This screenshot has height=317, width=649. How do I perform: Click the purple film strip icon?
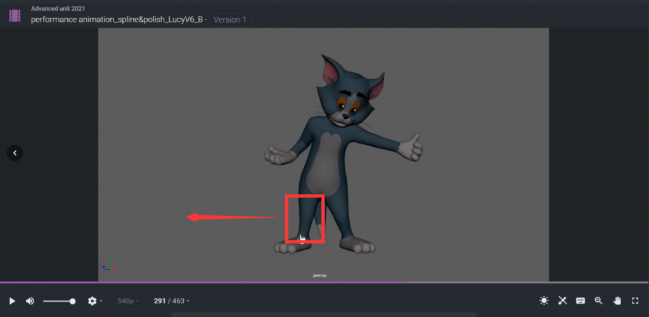point(15,16)
